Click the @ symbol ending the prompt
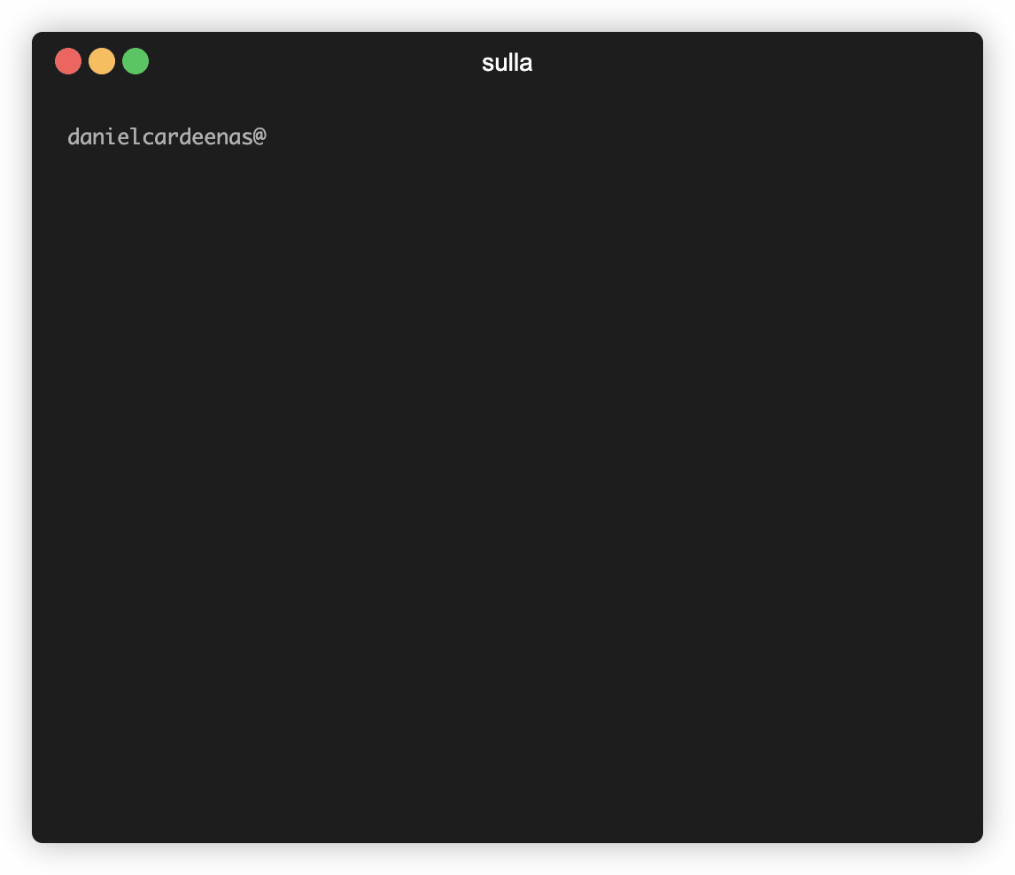This screenshot has width=1015, height=875. 260,136
